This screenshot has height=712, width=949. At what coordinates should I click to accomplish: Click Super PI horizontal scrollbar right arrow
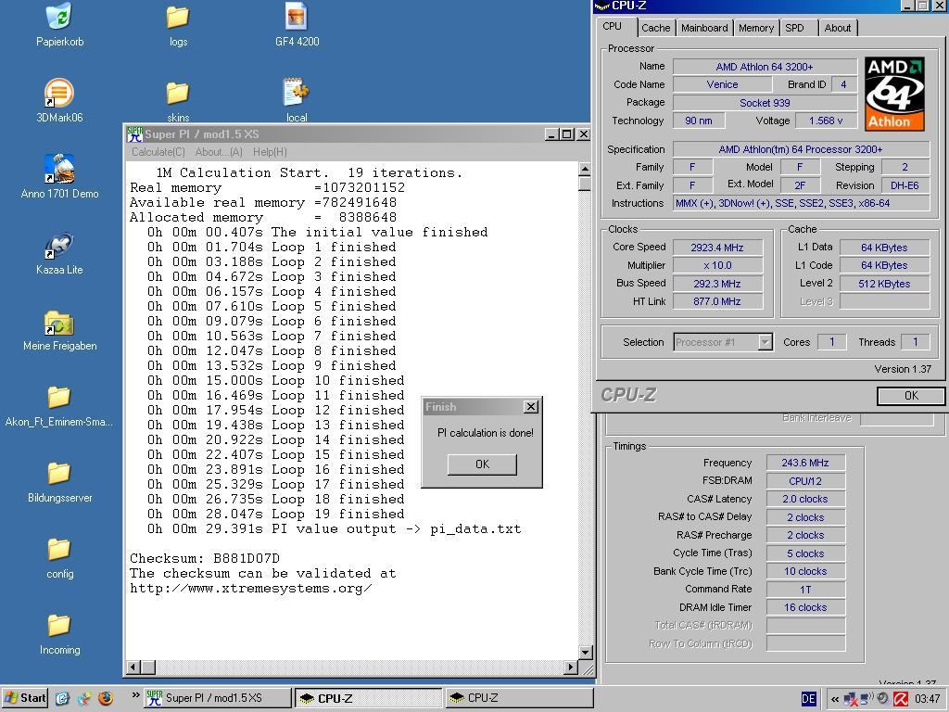click(x=570, y=667)
